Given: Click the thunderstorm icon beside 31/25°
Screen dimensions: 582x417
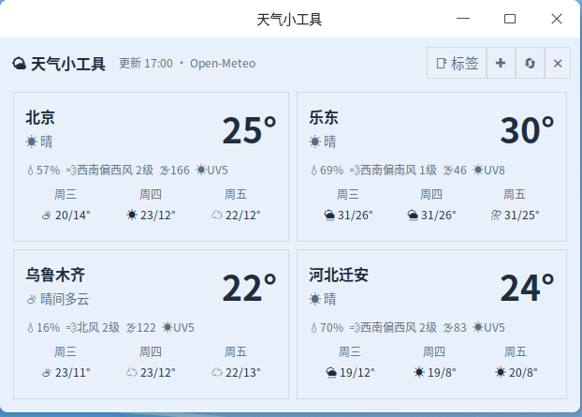Looking at the screenshot, I should 496,216.
